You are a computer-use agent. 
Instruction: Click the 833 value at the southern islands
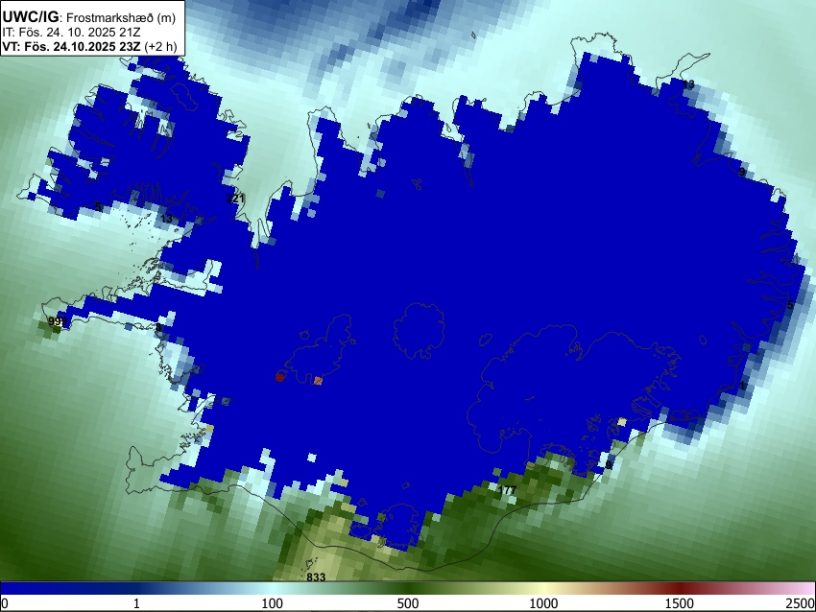point(316,577)
